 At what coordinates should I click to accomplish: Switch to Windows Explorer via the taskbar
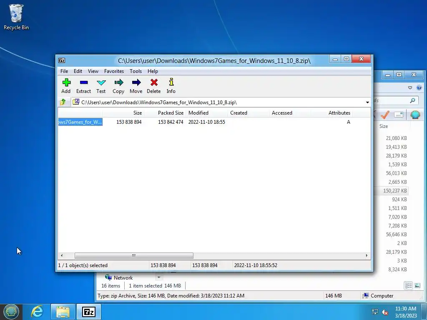tap(63, 312)
